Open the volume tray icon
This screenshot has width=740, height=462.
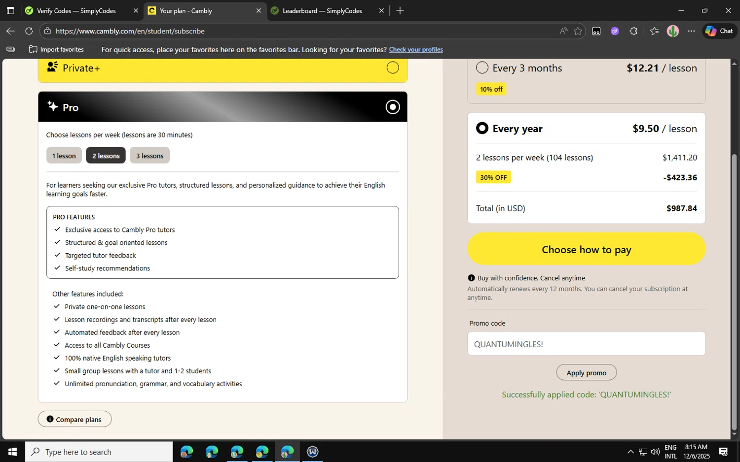[x=655, y=452]
